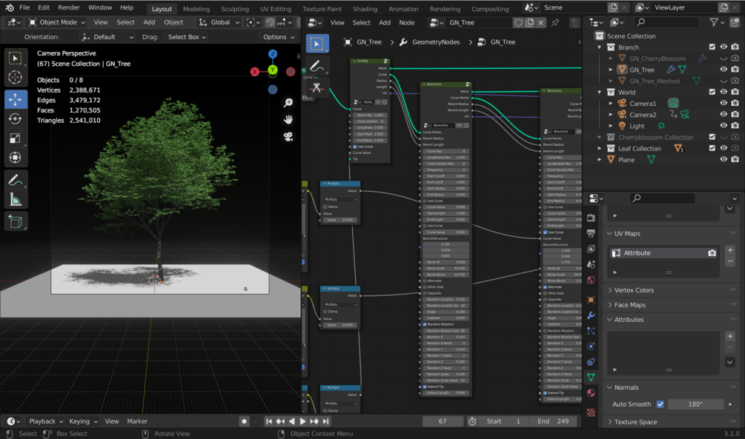Open the Select Box drag dropdown
The height and width of the screenshot is (439, 745).
pos(186,37)
